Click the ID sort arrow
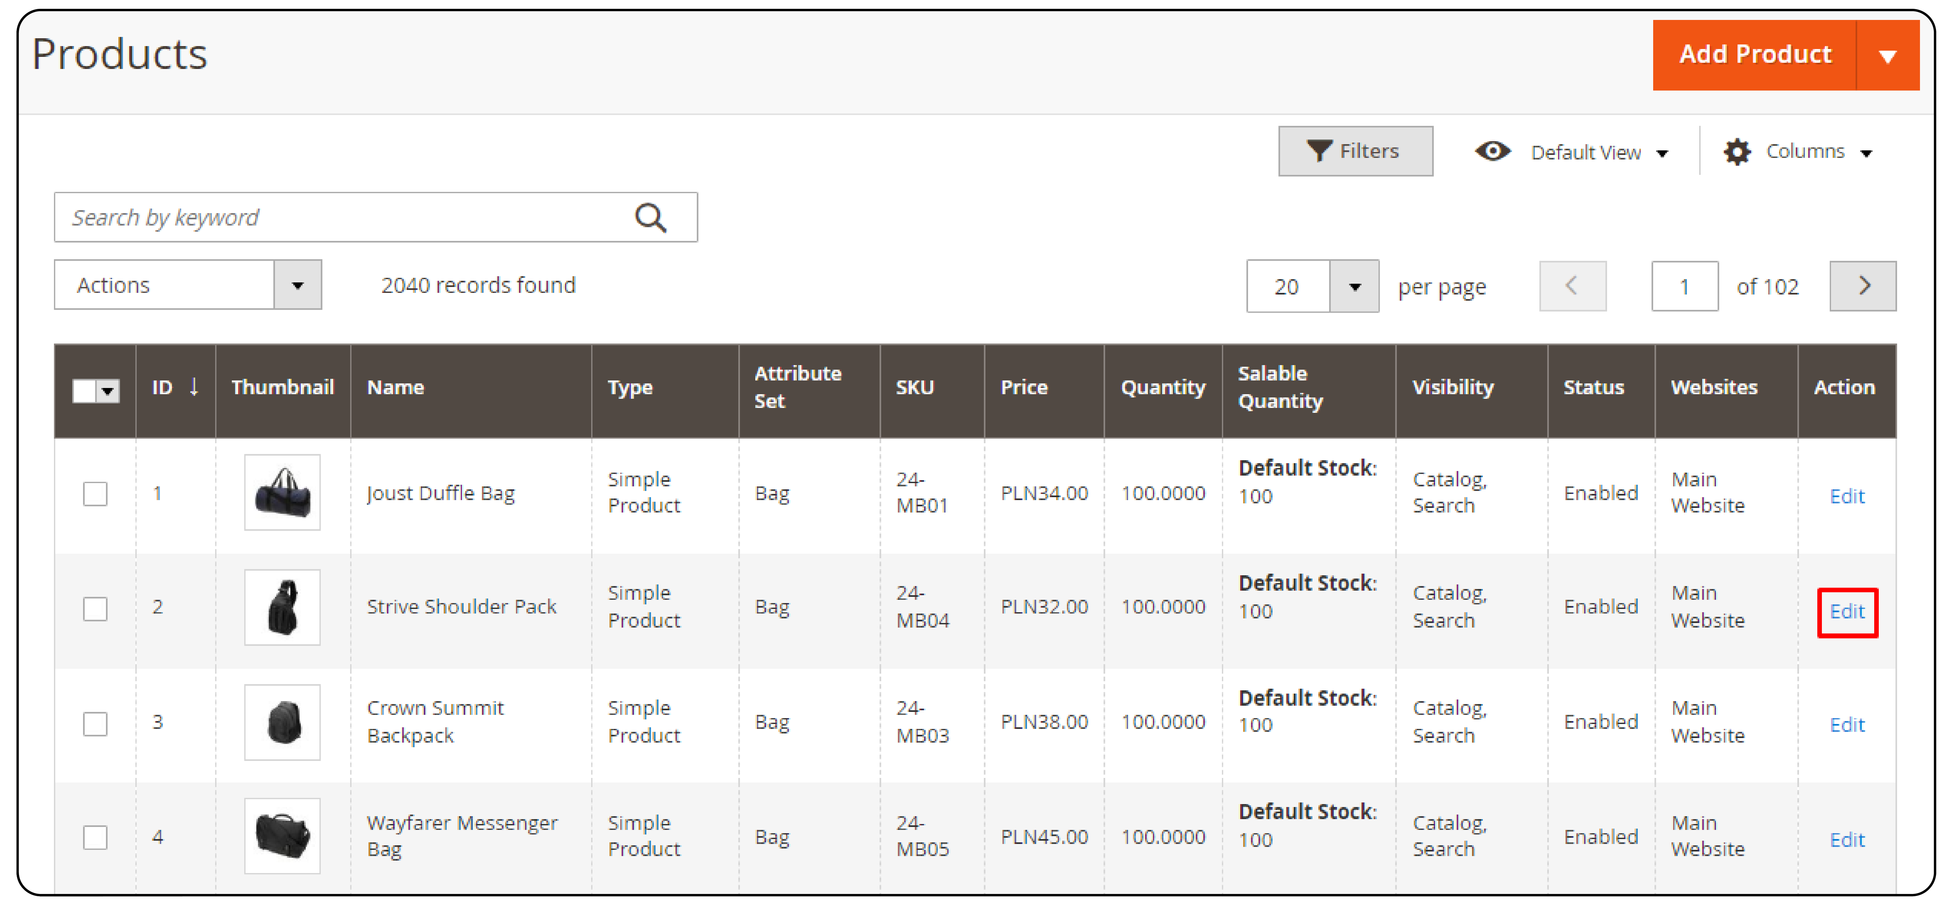 194,387
